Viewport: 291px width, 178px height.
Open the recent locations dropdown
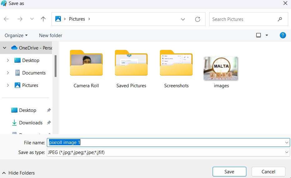pyautogui.click(x=32, y=19)
